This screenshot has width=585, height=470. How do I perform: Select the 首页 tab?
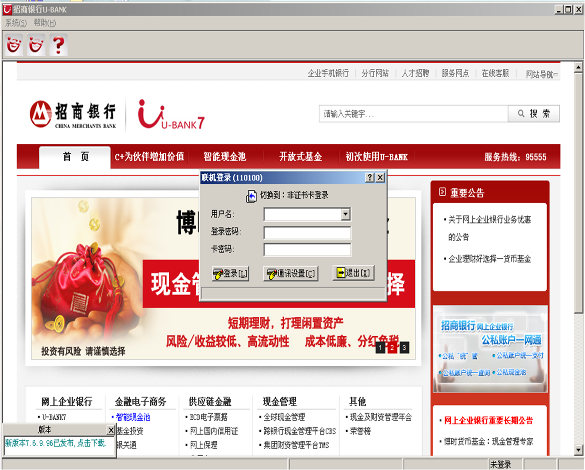pyautogui.click(x=75, y=157)
